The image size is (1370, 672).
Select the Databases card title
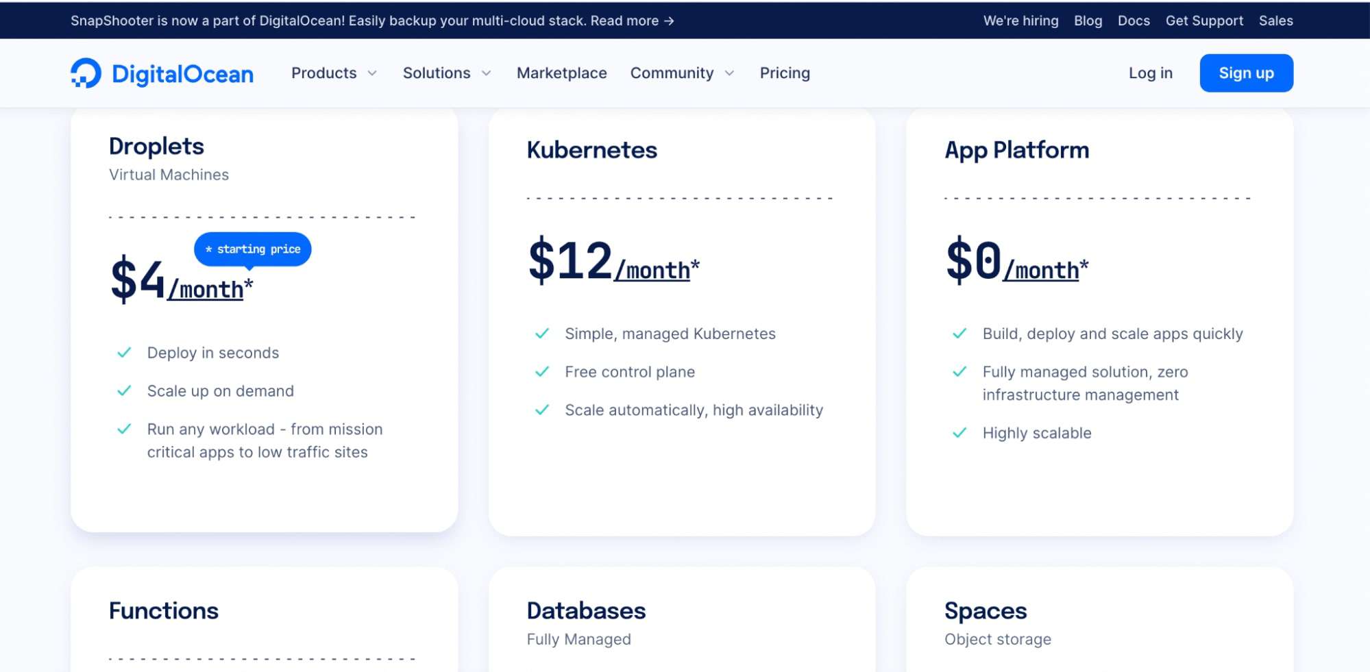[x=587, y=610]
